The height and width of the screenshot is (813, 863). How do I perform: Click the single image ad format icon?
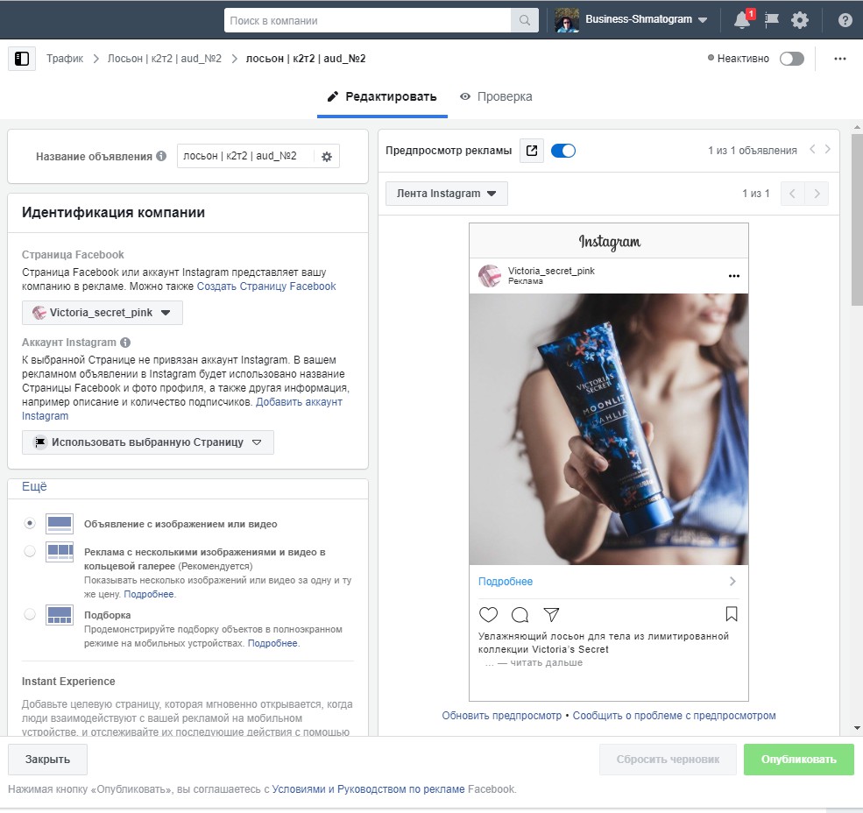pos(60,524)
